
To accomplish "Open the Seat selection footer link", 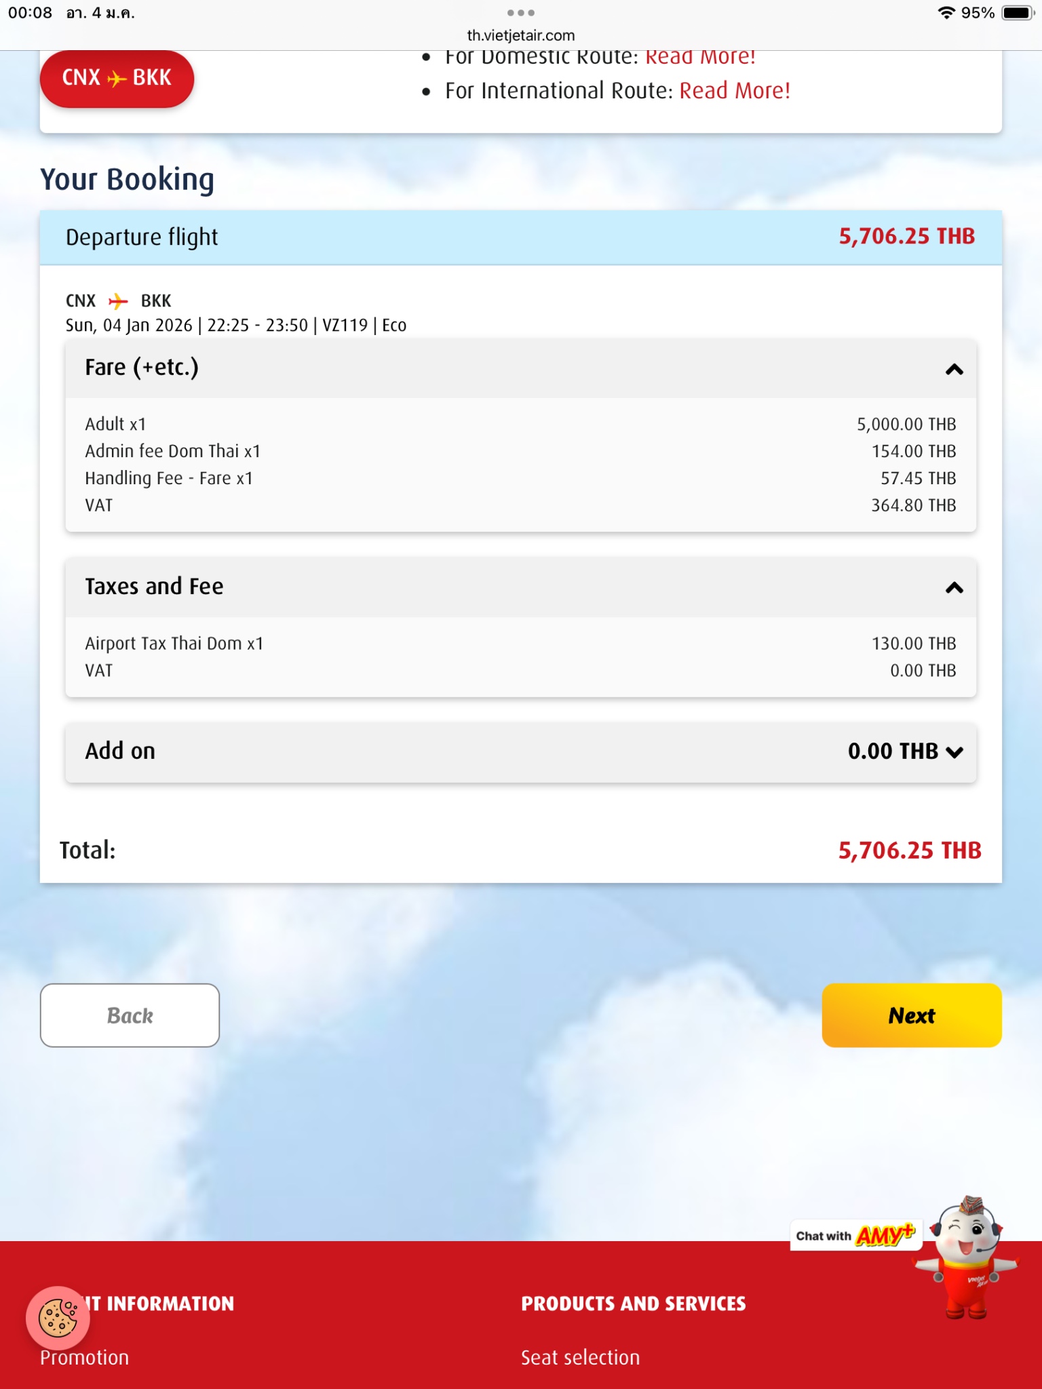I will pos(580,1357).
